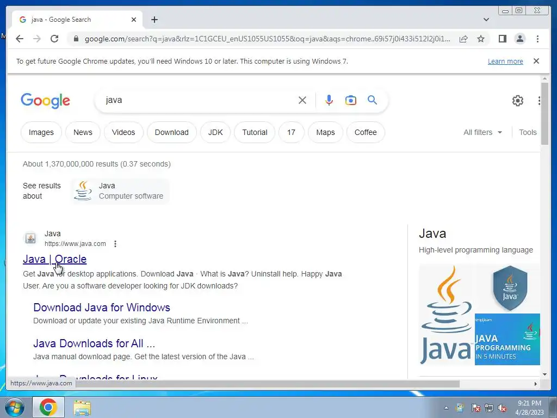Open the Chrome side panel
557x418 pixels.
[x=502, y=39]
